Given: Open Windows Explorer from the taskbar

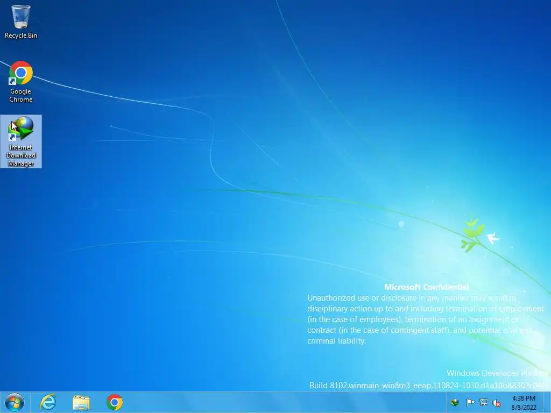Looking at the screenshot, I should click(x=81, y=402).
